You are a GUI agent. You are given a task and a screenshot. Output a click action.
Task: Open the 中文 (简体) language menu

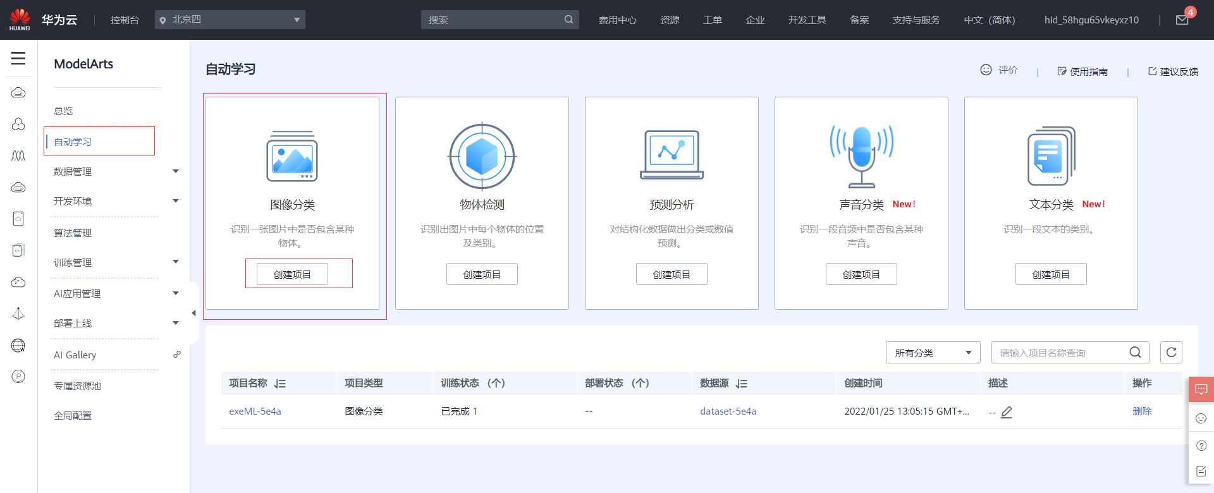pos(989,20)
